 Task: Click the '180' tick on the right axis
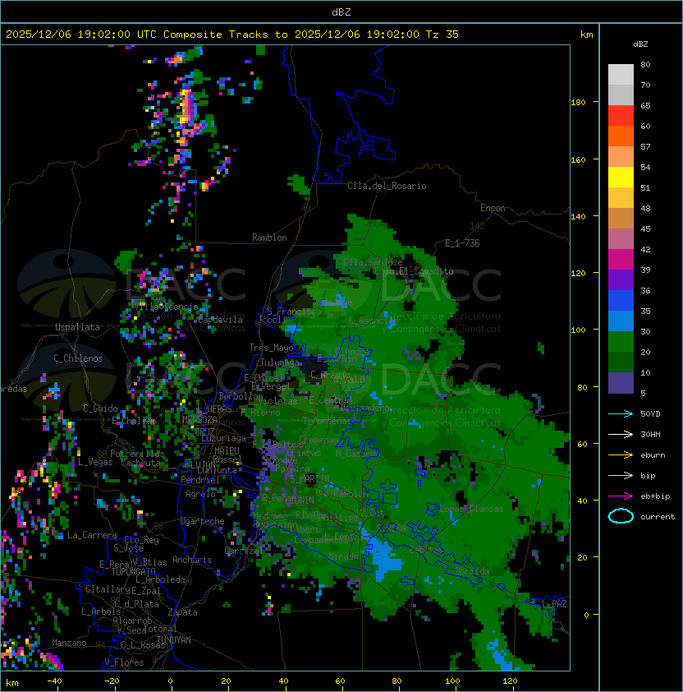click(578, 103)
